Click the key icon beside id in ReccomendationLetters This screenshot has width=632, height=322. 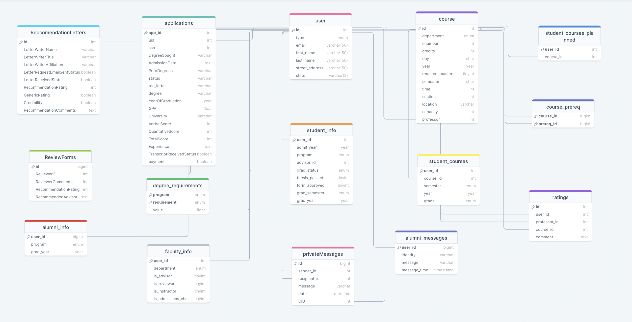21,42
